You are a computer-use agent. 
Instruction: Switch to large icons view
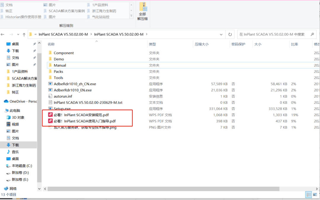coord(315,194)
